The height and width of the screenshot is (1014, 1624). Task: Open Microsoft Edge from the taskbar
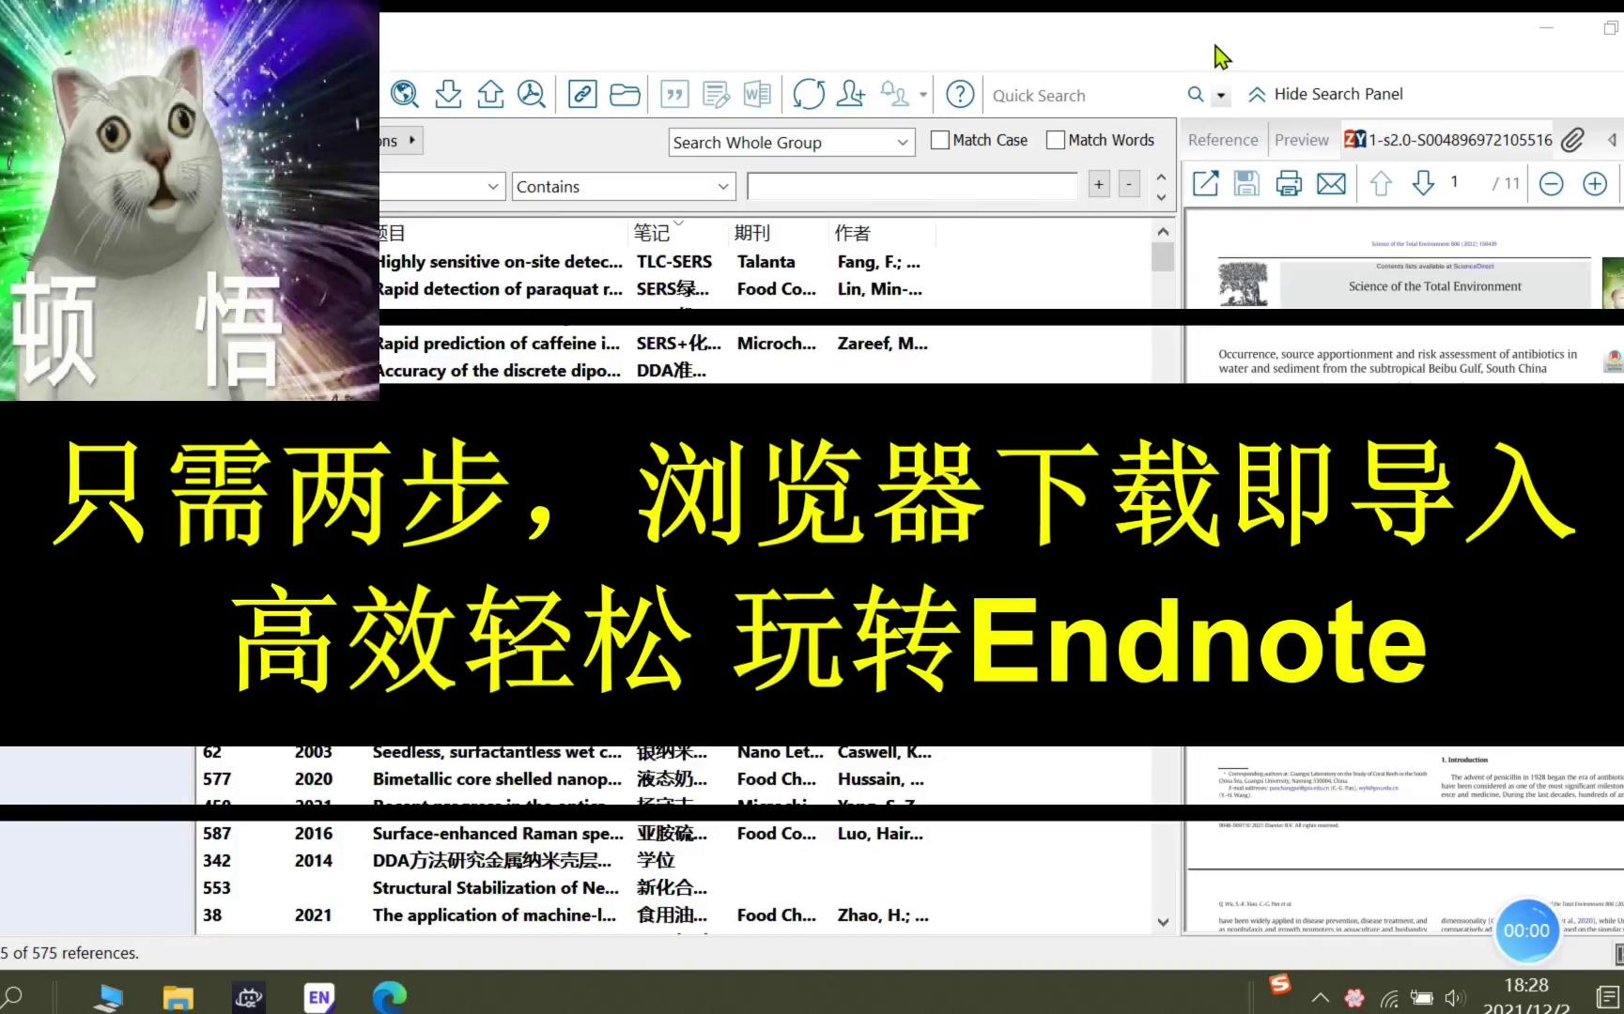click(389, 997)
